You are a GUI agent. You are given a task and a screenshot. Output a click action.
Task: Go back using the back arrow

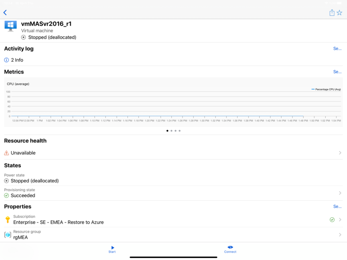point(5,13)
